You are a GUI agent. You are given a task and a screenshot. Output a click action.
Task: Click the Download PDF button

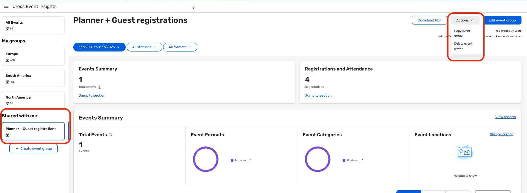click(x=429, y=20)
